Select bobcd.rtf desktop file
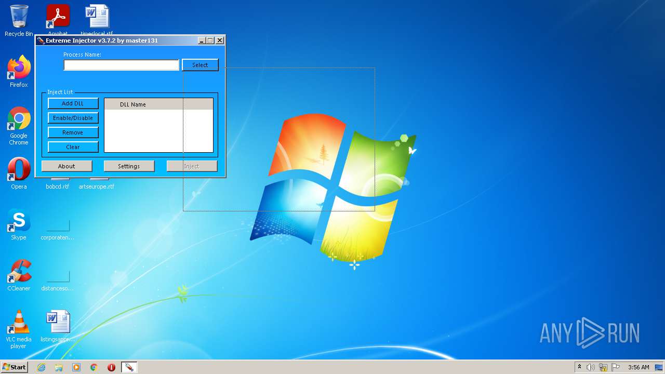 tap(57, 186)
